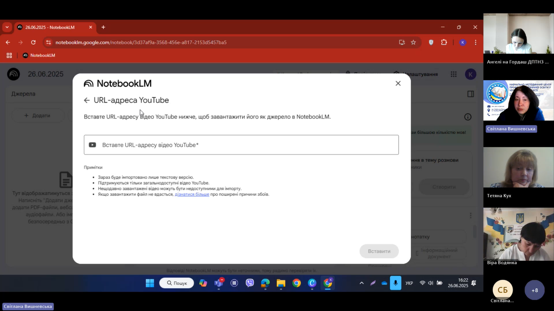The width and height of the screenshot is (554, 311).
Task: Close the NotebookLM dialog with the X
Action: [398, 83]
